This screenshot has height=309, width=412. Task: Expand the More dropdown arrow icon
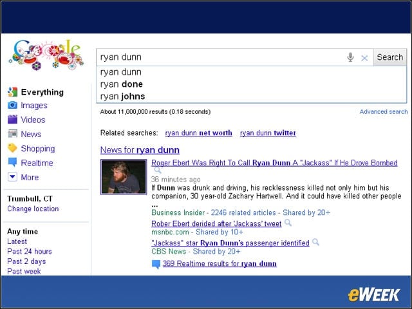coord(12,177)
